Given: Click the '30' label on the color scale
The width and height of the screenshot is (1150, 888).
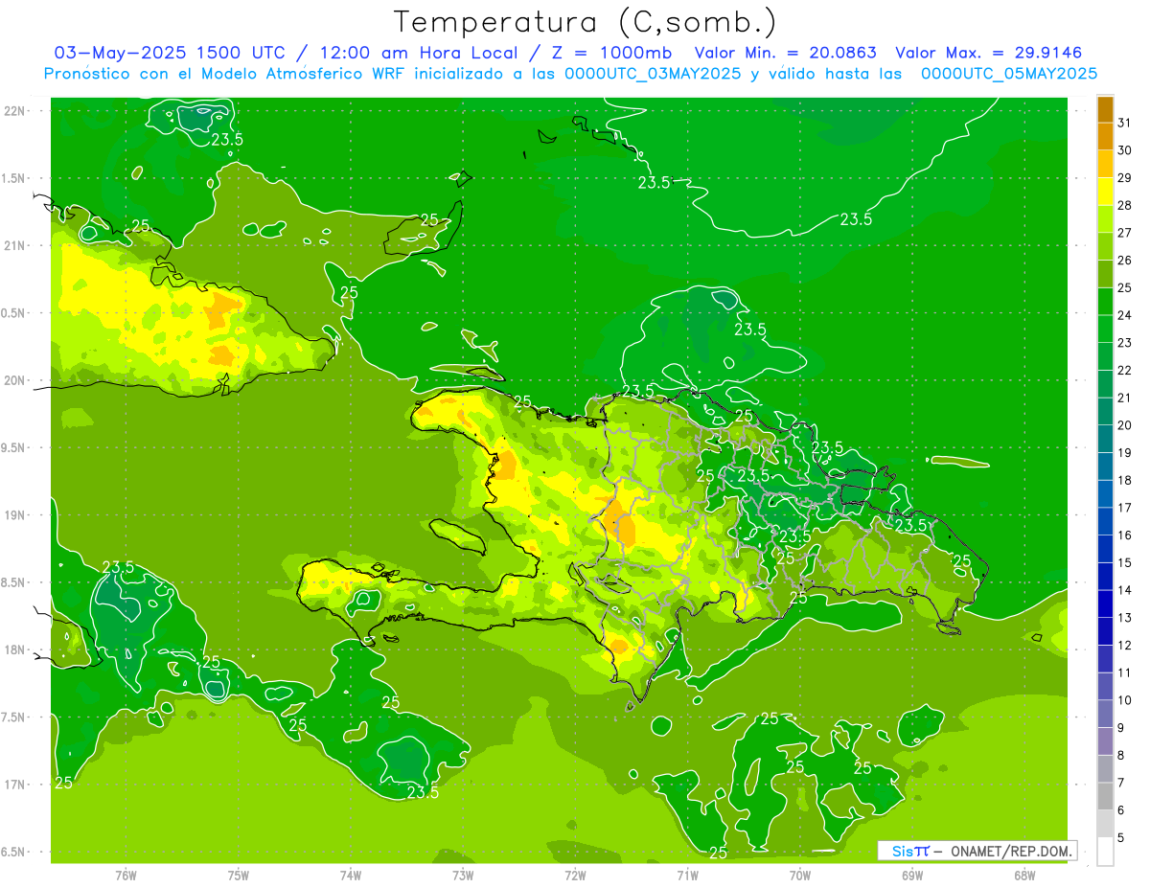Looking at the screenshot, I should 1125,150.
